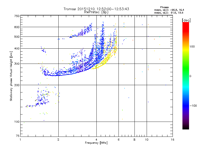
Task: Click the '16' frequency axis tick label
Action: 173,140
